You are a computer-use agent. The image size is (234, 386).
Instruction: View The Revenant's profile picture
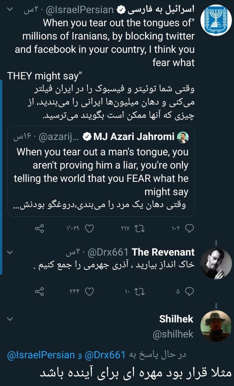click(216, 264)
